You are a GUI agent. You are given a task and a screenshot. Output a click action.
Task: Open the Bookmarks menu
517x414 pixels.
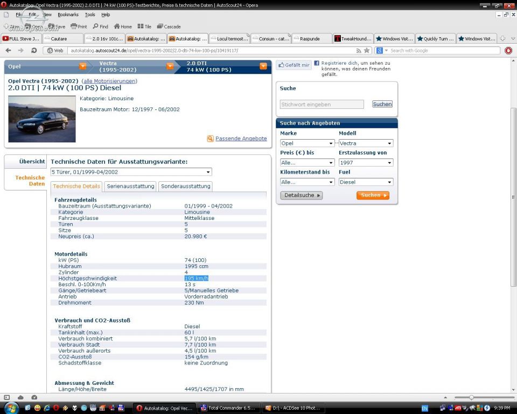[68, 15]
